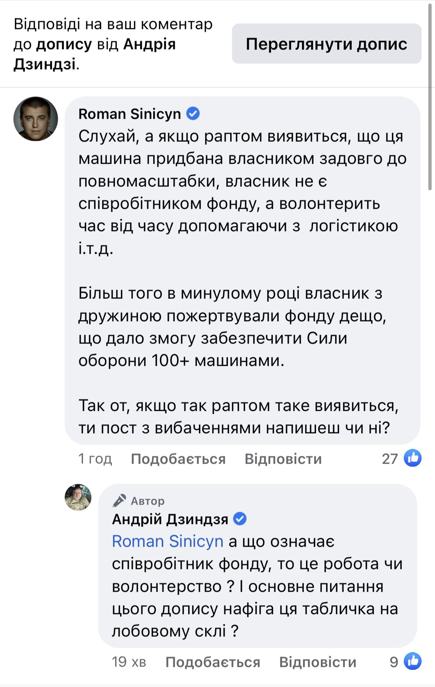This screenshot has height=687, width=435.
Task: Click the 19 хв reply timestamp
Action: tap(129, 662)
